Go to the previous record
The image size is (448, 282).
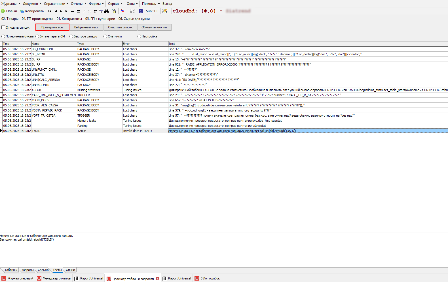click(56, 11)
